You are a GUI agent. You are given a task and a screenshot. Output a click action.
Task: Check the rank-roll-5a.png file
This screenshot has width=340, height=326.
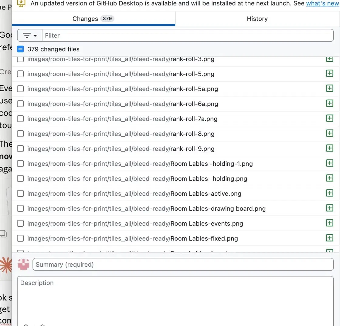[20, 89]
